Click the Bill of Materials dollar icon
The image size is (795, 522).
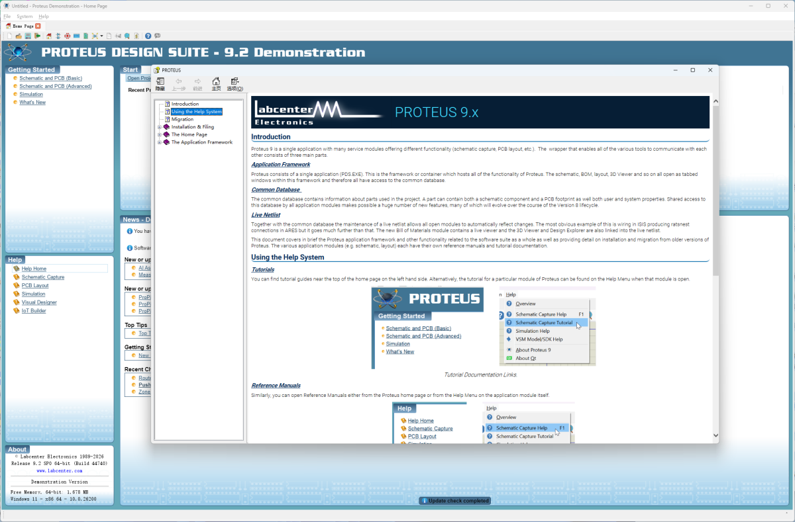pyautogui.click(x=136, y=36)
